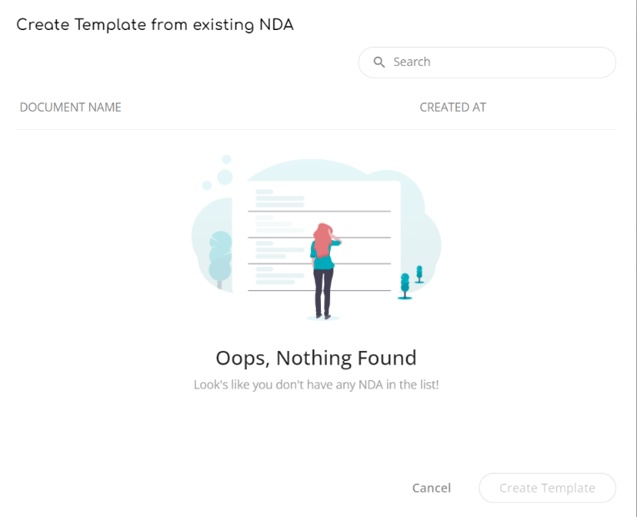
Task: Click the top text lines on the illustrated document
Action: [279, 198]
